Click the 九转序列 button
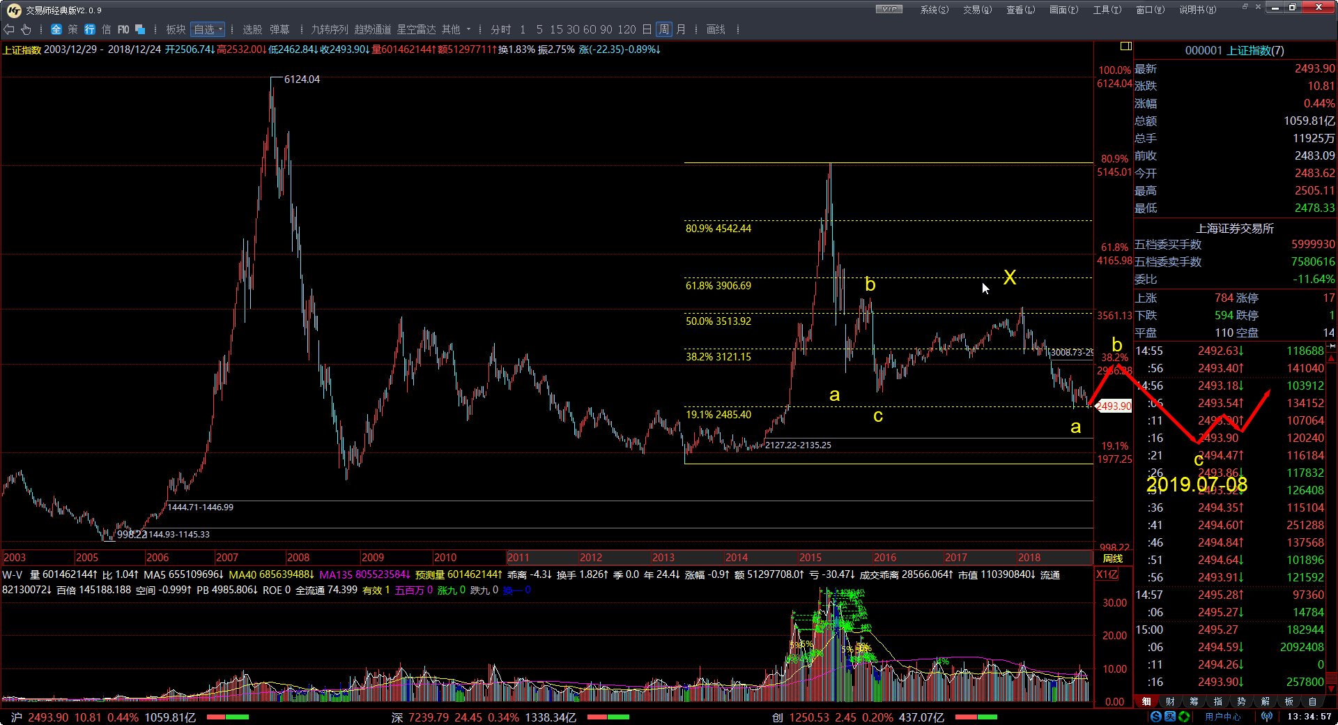Image resolution: width=1338 pixels, height=725 pixels. (329, 29)
